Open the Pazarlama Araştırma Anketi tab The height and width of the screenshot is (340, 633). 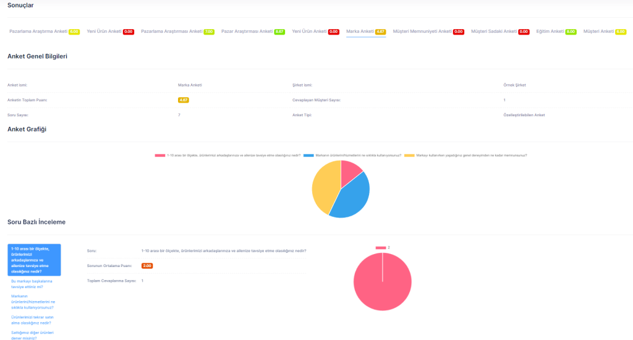[44, 32]
